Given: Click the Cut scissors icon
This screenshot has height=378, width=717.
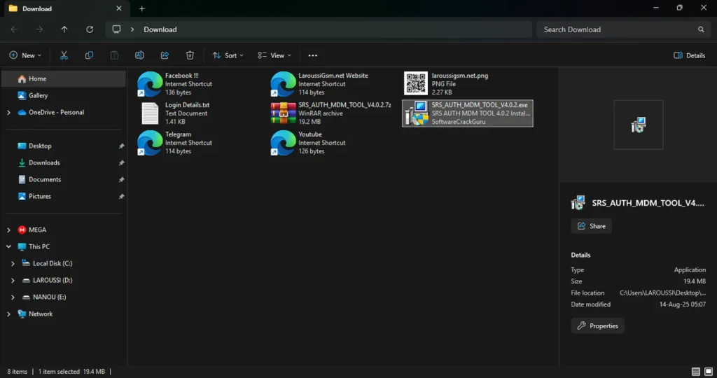Looking at the screenshot, I should [x=64, y=55].
